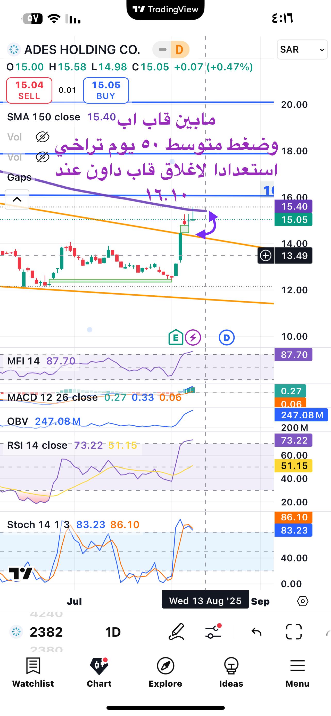Open the Explore tab
This screenshot has width=331, height=716.
point(165,673)
